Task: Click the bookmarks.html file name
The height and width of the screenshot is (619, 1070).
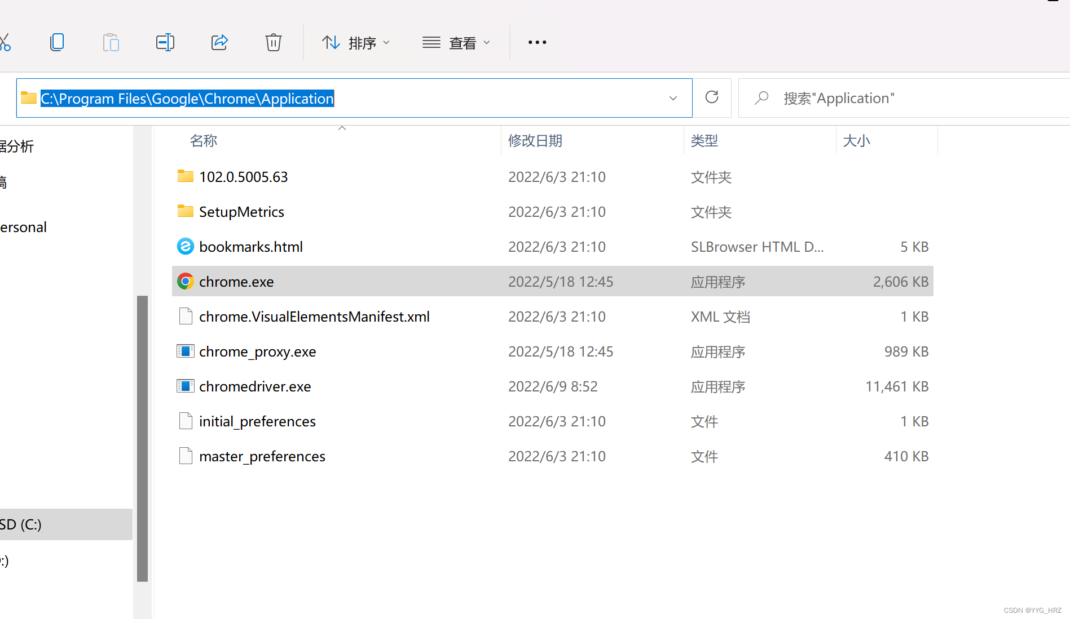Action: (251, 247)
